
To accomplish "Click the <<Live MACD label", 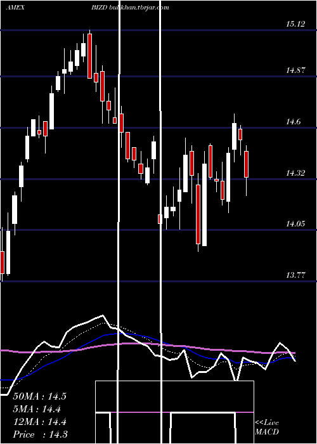I will click(267, 428).
